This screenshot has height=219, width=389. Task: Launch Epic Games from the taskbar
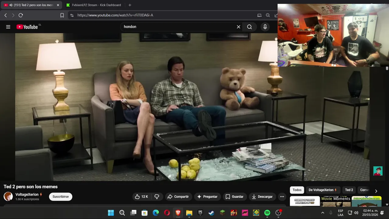(200, 213)
